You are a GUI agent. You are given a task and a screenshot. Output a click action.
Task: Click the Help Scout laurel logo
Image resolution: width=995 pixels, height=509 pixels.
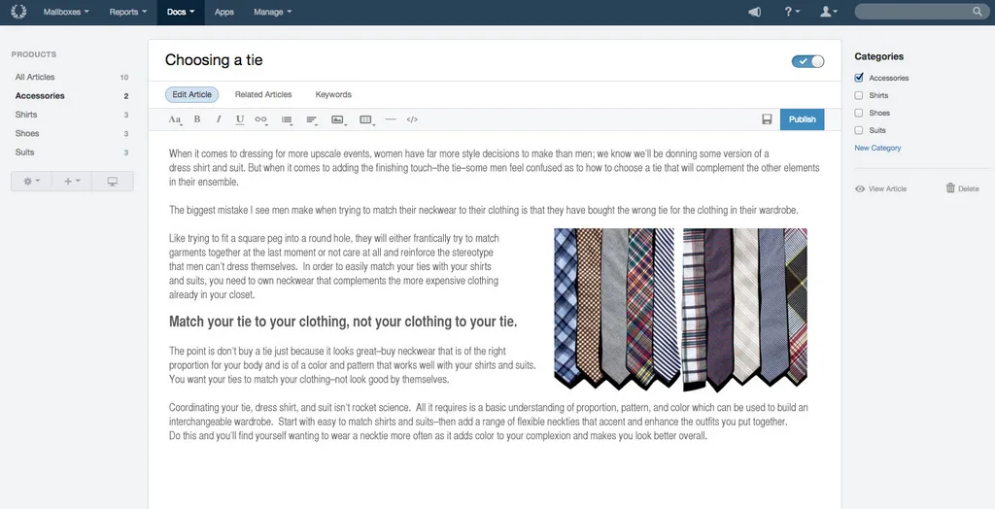click(18, 12)
